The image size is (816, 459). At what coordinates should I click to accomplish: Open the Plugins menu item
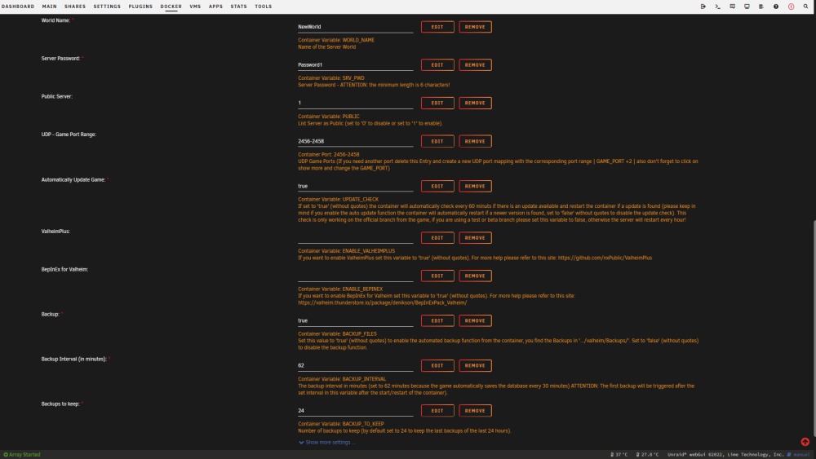pyautogui.click(x=140, y=7)
